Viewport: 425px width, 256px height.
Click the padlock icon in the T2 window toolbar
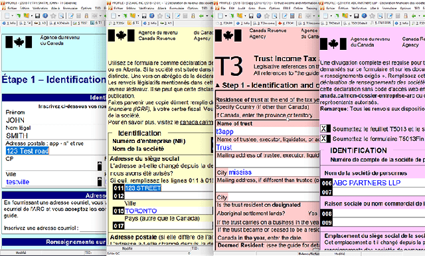193,16
